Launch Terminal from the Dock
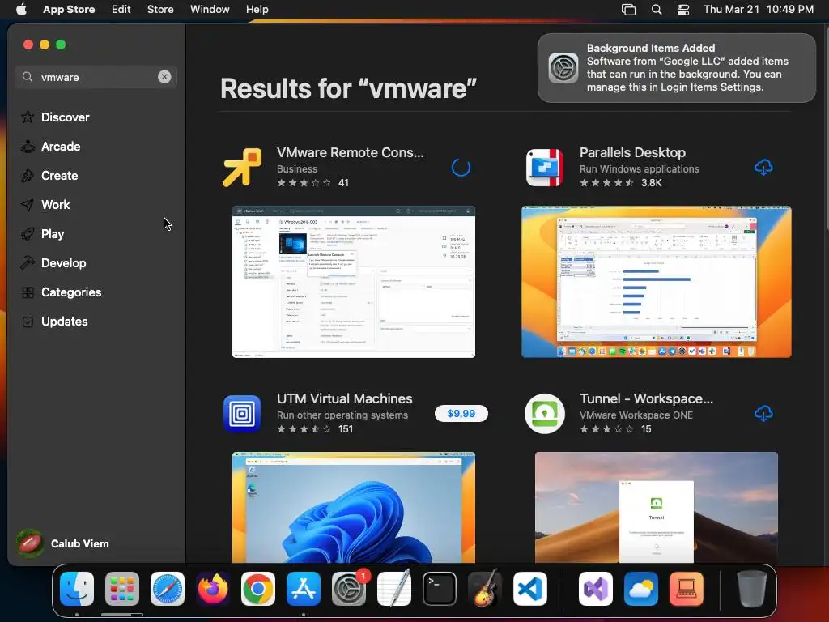Screen dimensions: 829x622 [x=440, y=589]
